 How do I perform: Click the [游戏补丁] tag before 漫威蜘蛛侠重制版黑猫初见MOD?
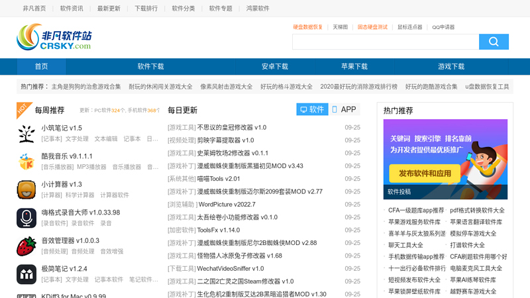182,166
